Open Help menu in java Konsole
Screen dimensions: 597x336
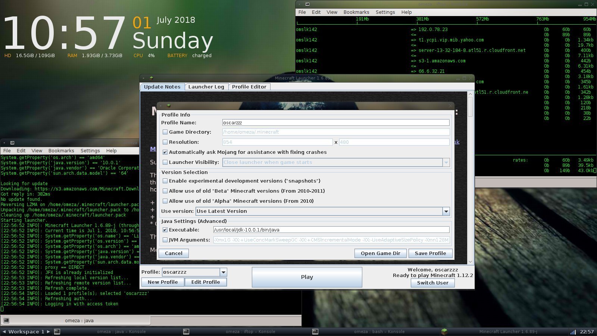[x=111, y=150]
